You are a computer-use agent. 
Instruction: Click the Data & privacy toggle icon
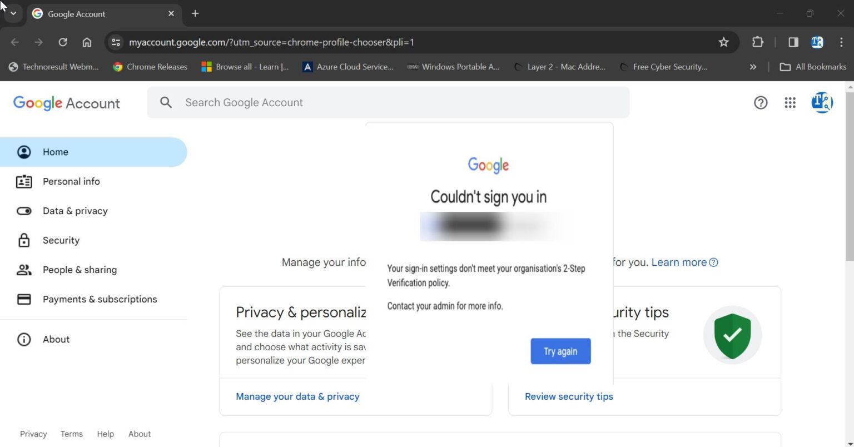[x=24, y=211]
